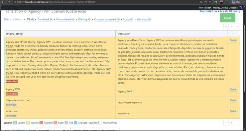The image size is (246, 131).
Task: Add page to favorites star icon
Action: click(x=210, y=2)
